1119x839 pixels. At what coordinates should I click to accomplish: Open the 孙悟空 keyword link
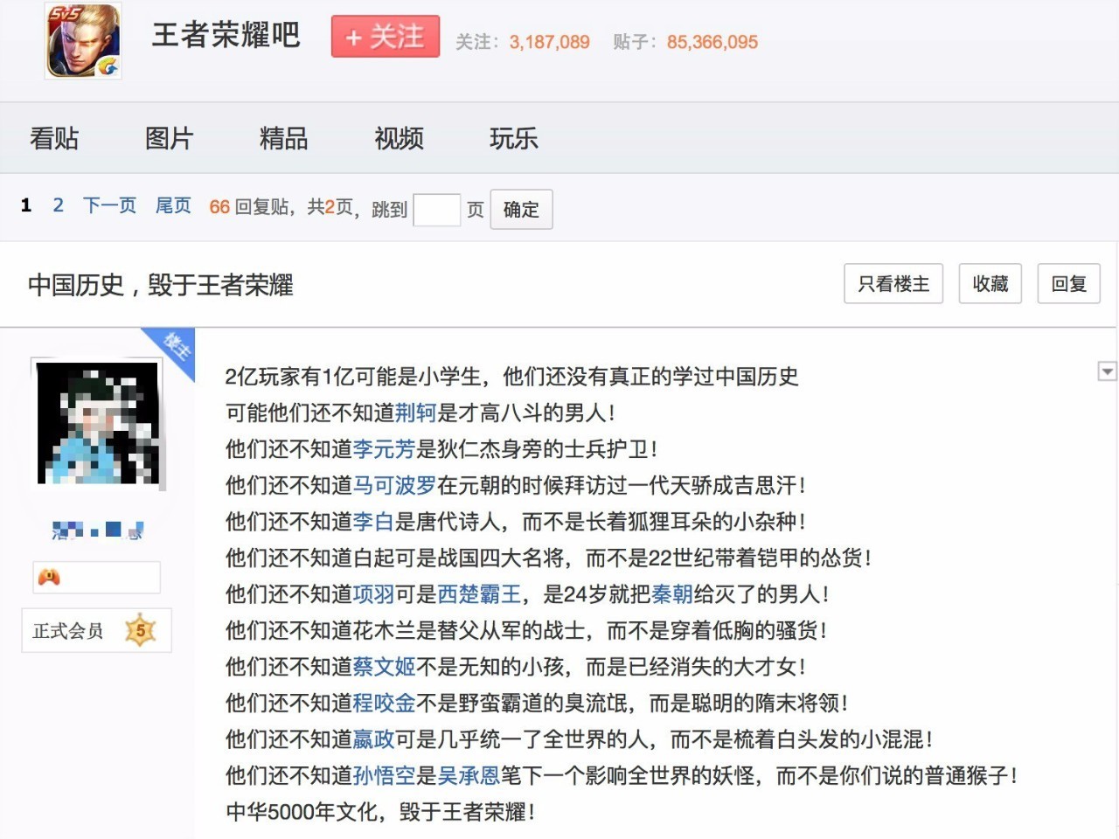[x=385, y=775]
